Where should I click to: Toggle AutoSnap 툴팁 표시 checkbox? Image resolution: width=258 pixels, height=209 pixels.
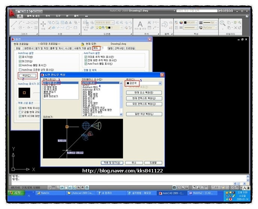pyautogui.click(x=20, y=65)
